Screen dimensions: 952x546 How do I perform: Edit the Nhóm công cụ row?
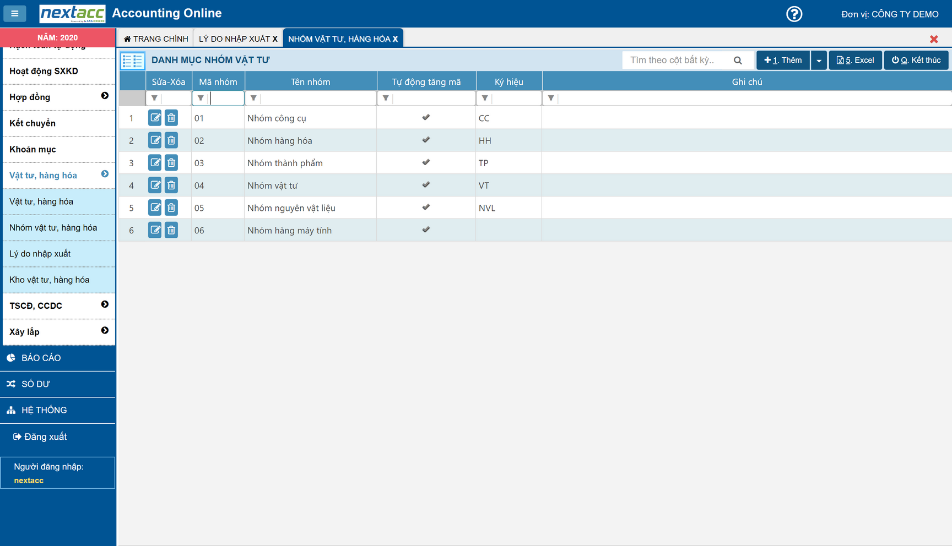pos(155,118)
